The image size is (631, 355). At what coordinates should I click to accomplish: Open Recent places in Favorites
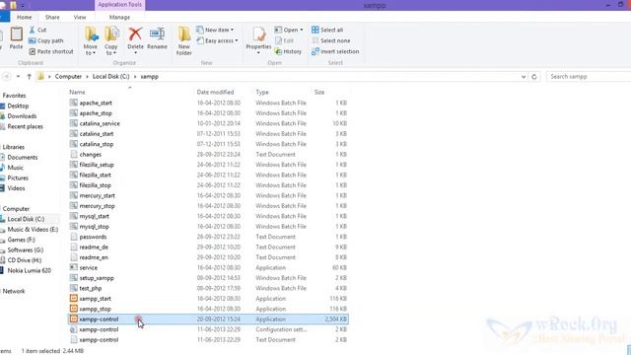tap(25, 126)
